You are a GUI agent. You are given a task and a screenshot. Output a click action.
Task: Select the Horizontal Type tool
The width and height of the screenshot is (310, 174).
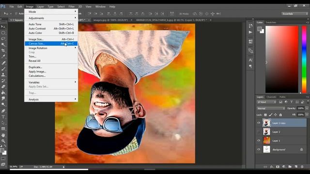pos(3,117)
